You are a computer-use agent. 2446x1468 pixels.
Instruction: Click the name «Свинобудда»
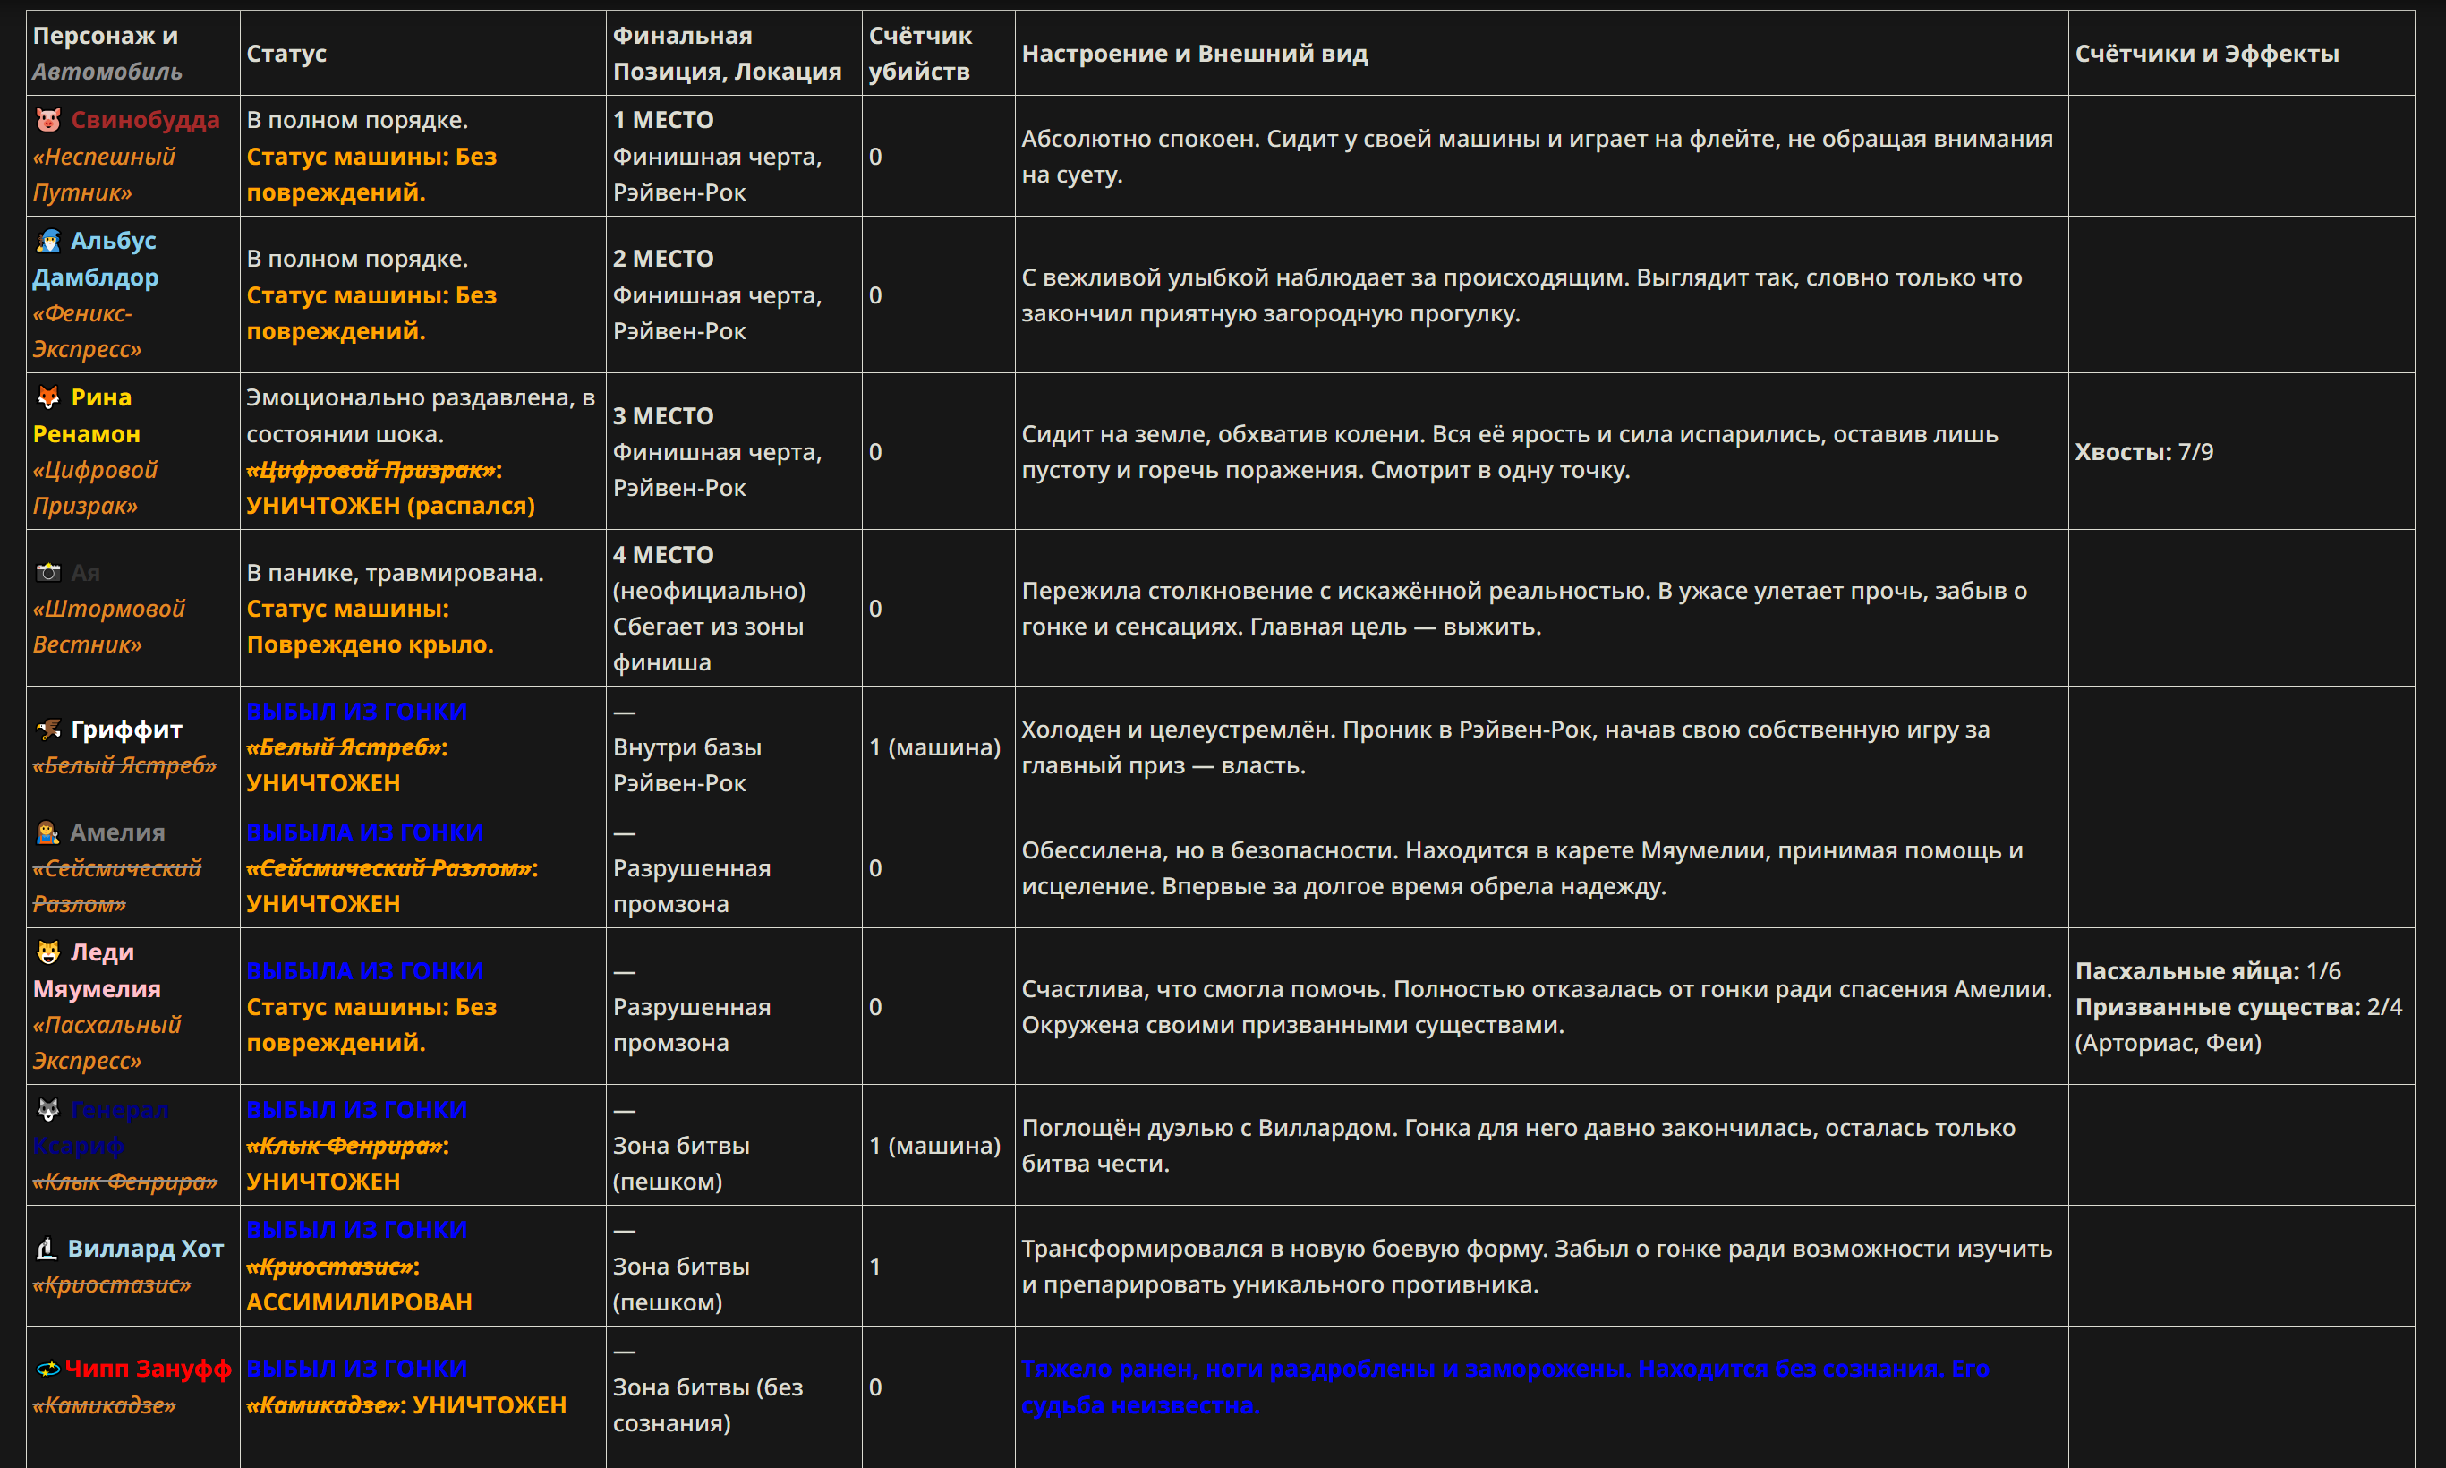point(145,120)
